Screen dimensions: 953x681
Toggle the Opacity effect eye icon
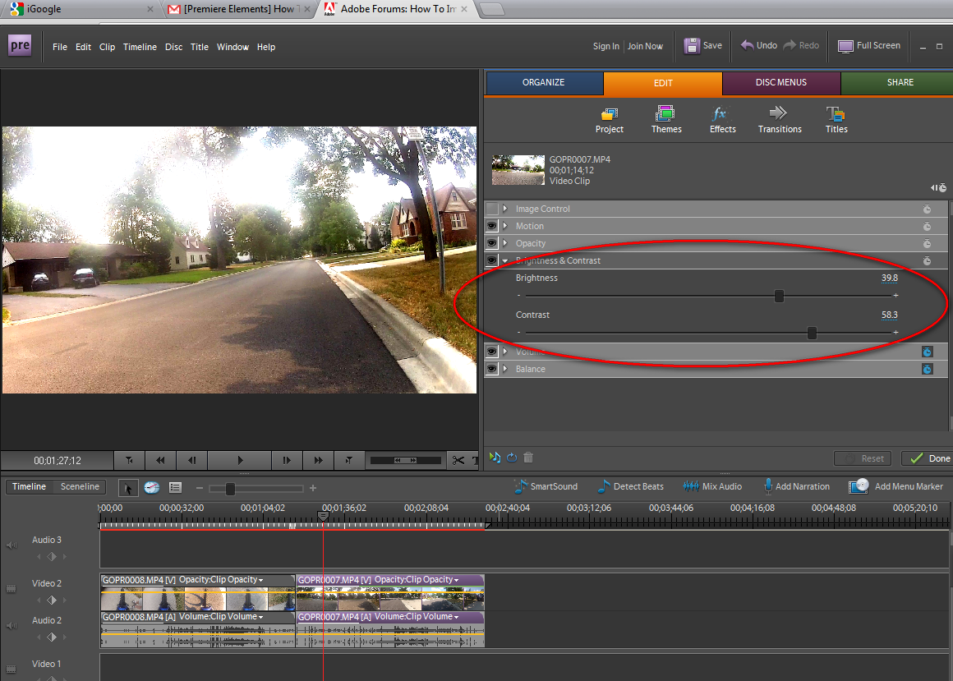492,243
